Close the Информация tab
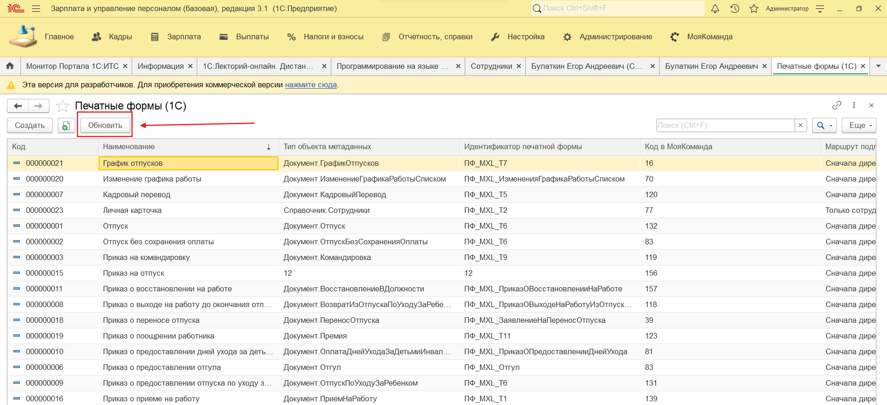Viewport: 887px width, 405px height. 190,66
